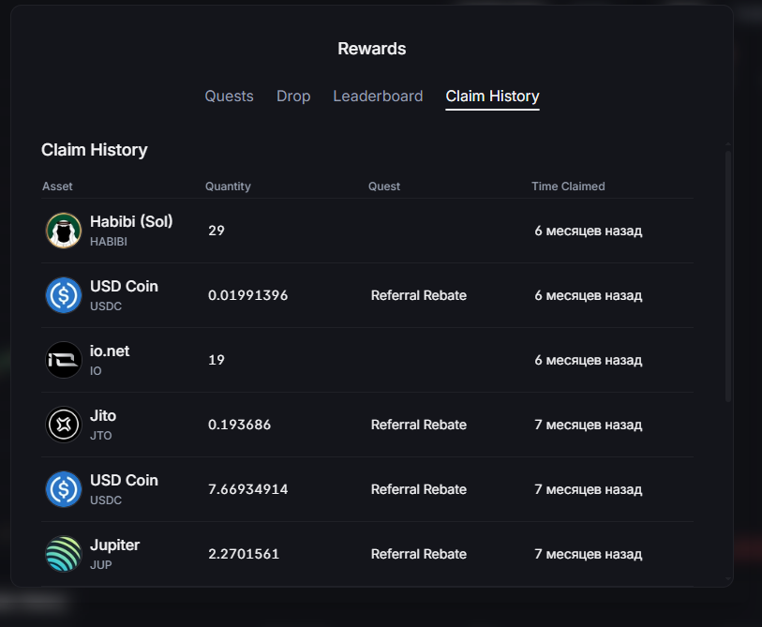
Task: Click quantity 19 in io.net row
Action: pyautogui.click(x=217, y=360)
